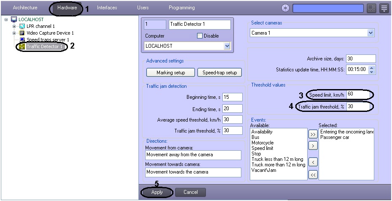Select the LPR channel 1 icon

click(22, 26)
